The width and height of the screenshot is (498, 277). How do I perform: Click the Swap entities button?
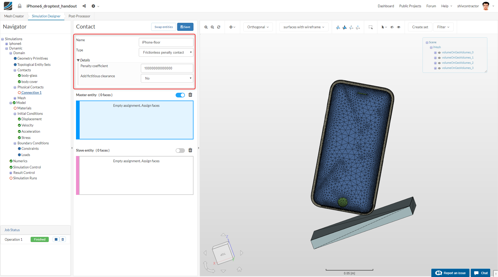tap(164, 27)
